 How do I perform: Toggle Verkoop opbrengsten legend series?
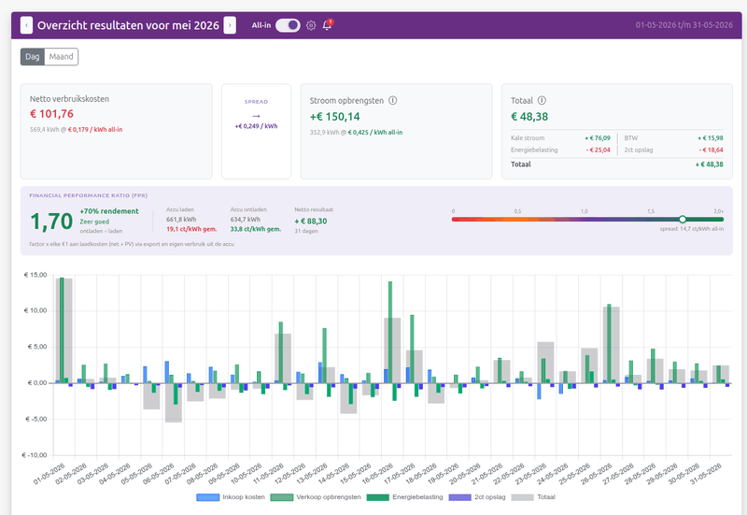pyautogui.click(x=316, y=497)
